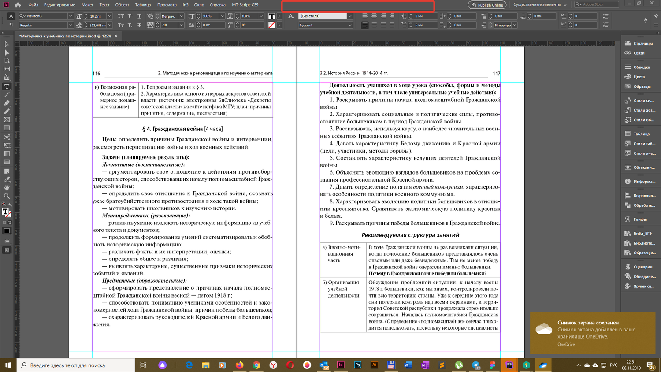Viewport: 661px width, 372px height.
Task: Activate the Zoom tool magnifier
Action: [7, 196]
